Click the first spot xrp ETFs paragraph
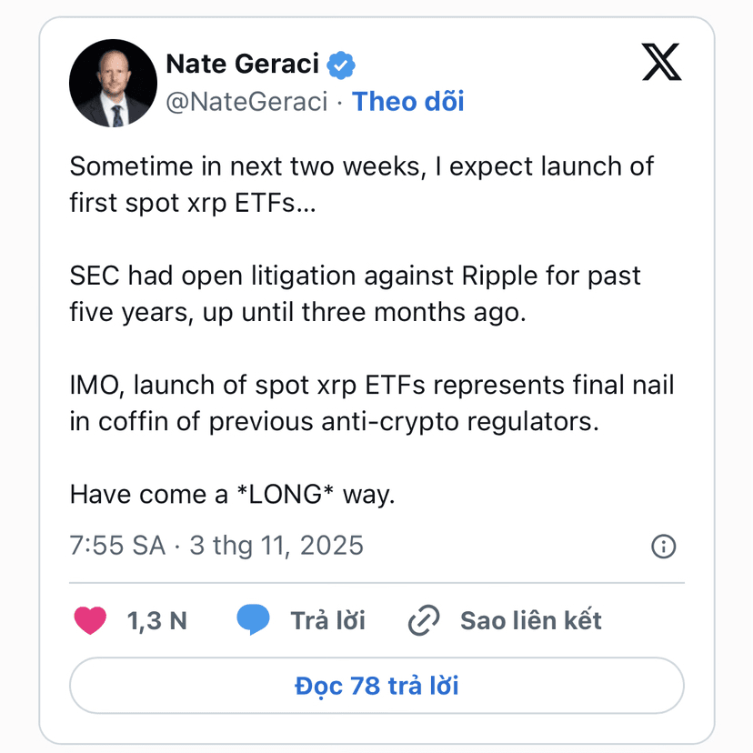753x753 pixels. (361, 185)
